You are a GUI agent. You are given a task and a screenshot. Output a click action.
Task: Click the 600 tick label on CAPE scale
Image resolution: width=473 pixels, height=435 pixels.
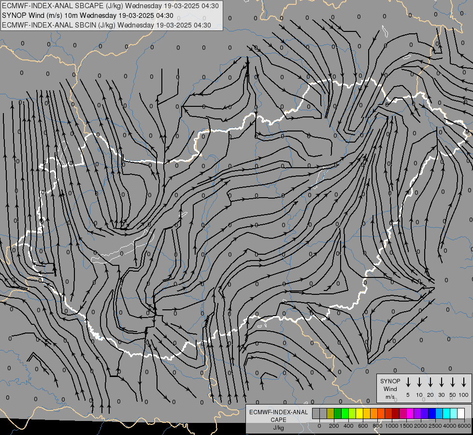click(363, 426)
